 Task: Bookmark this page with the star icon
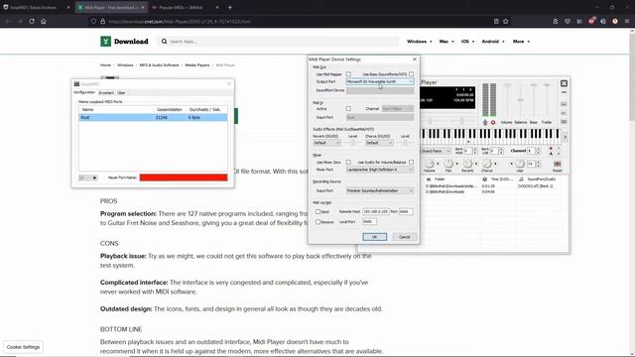(x=506, y=21)
